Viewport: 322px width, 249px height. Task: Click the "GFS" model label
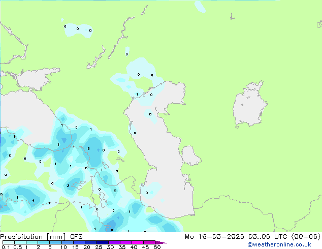click(76, 237)
